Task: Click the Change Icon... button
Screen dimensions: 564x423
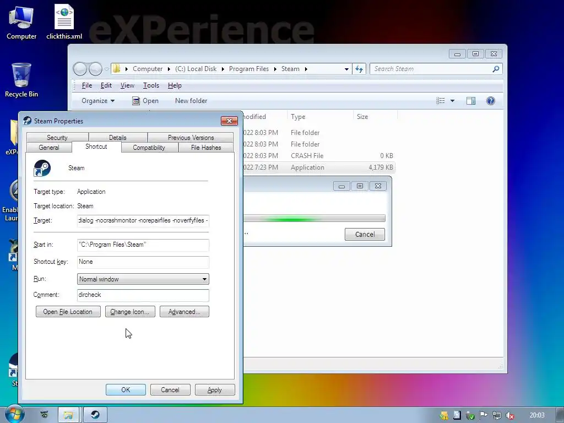Action: [130, 312]
